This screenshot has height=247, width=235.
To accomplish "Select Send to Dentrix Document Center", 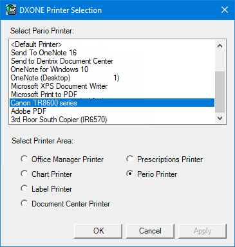I will pos(112,61).
